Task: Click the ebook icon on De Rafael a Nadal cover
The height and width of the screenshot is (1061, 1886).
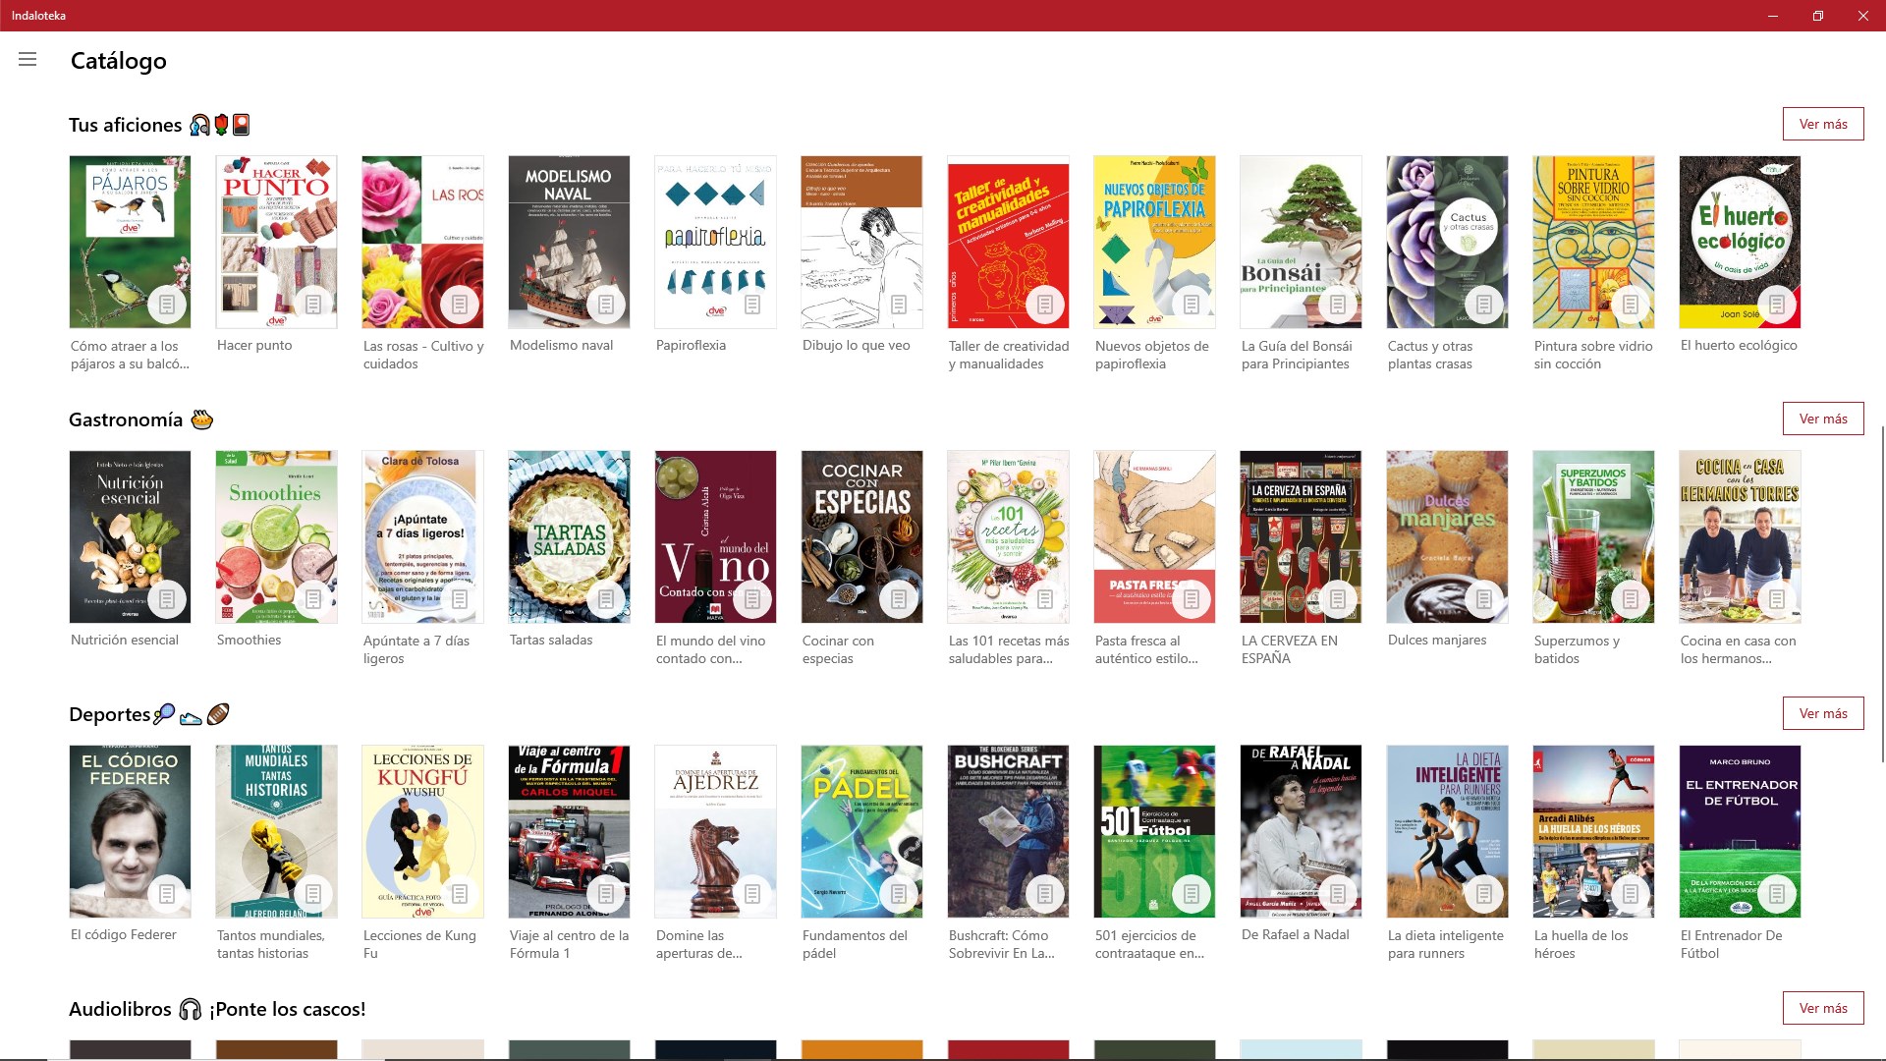Action: [x=1338, y=894]
